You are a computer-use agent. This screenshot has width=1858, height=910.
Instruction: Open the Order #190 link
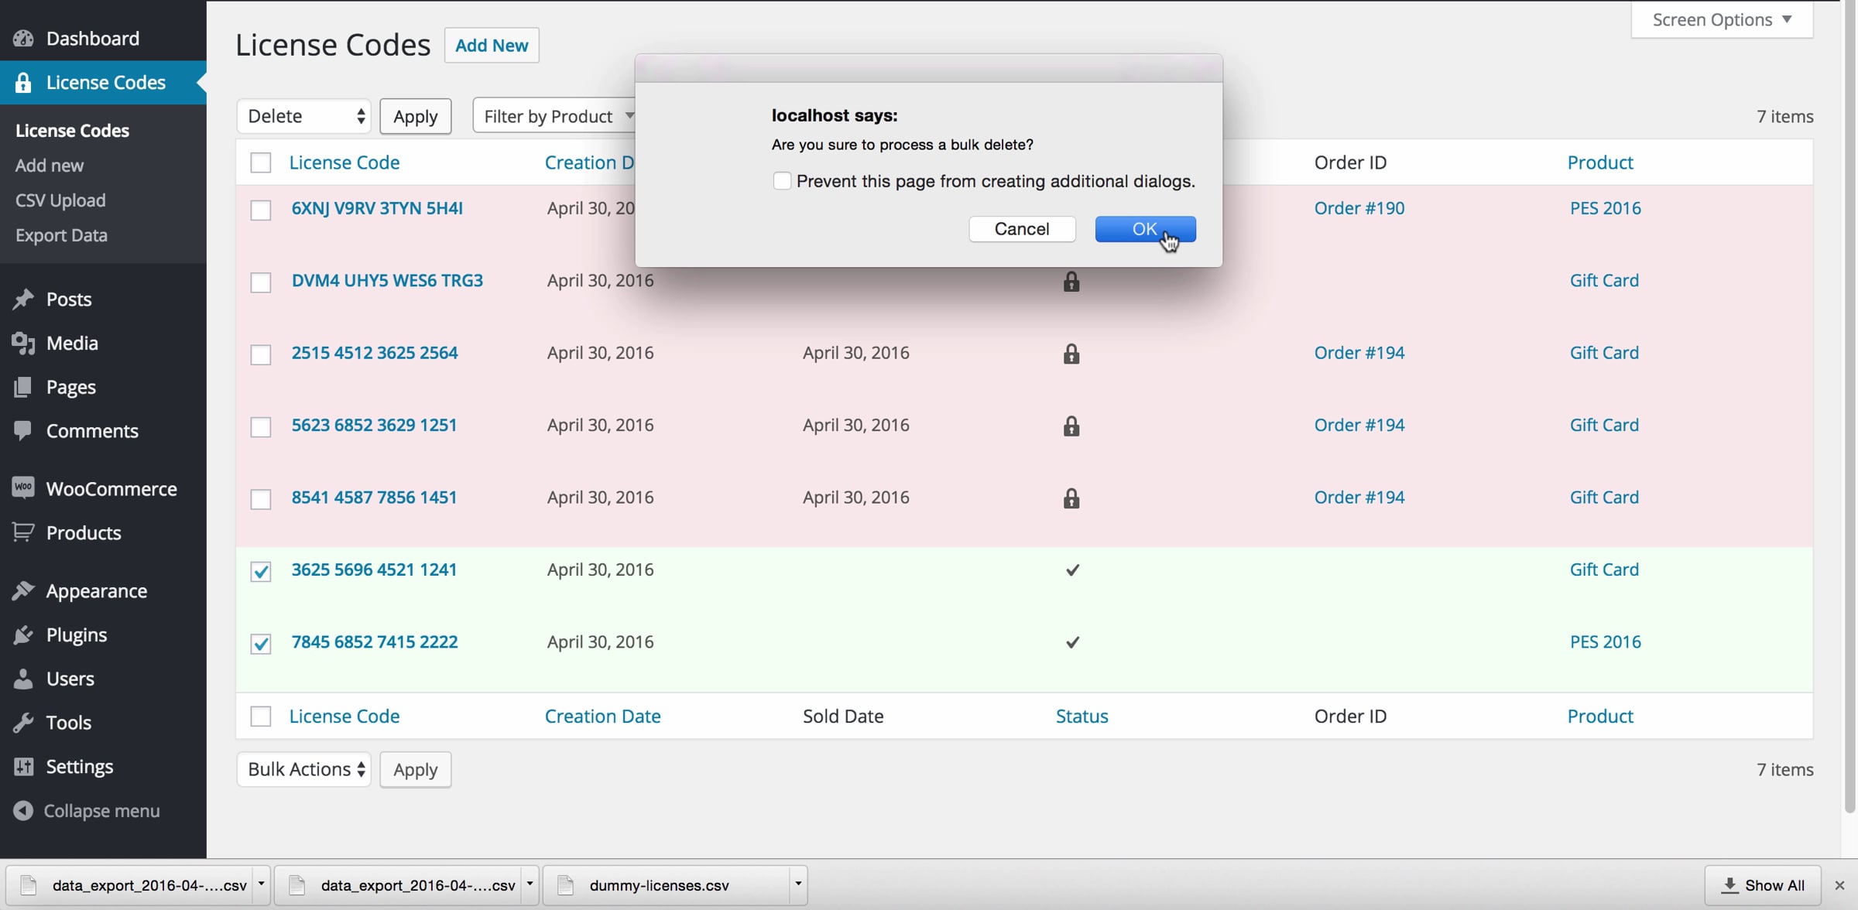(1359, 208)
